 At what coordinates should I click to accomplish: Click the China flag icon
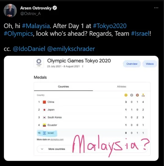click(44, 102)
